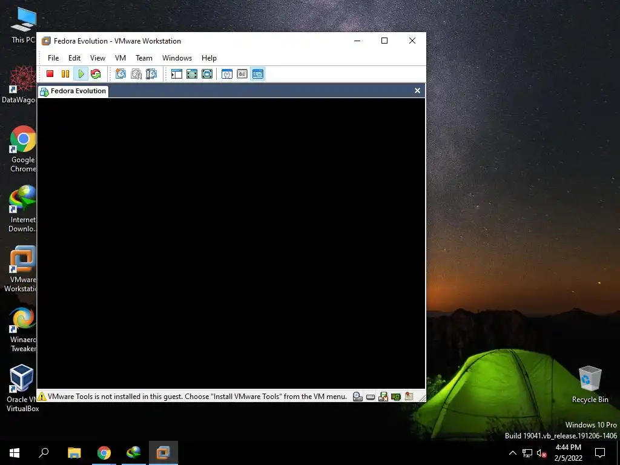Click the disconnected network adapter status icon

[383, 397]
